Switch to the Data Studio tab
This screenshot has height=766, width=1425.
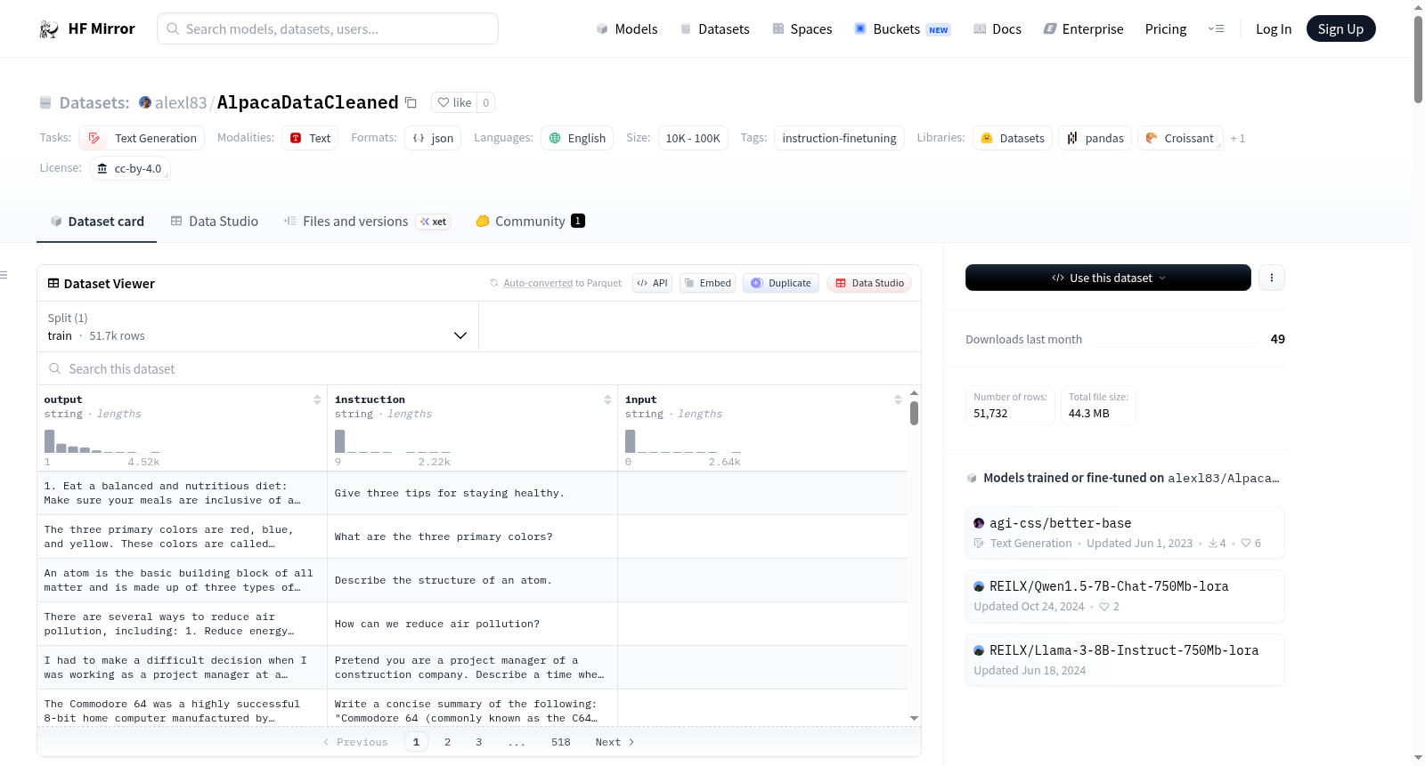pos(215,222)
